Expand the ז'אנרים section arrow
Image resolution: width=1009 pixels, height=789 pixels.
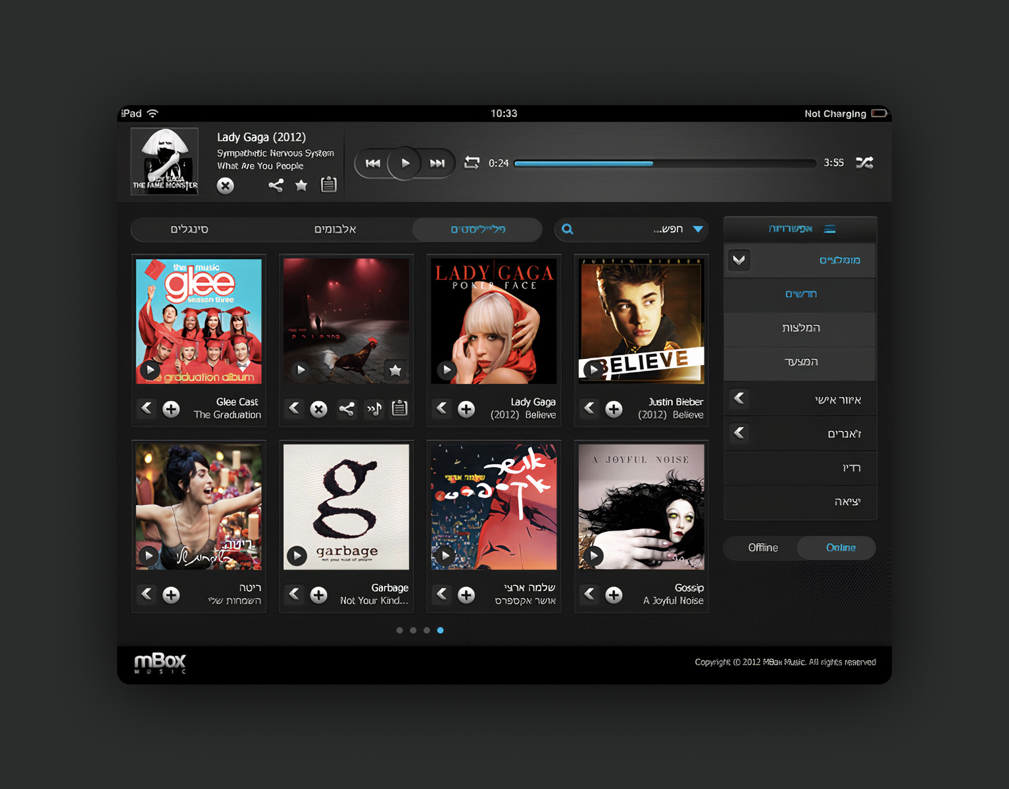[x=739, y=433]
